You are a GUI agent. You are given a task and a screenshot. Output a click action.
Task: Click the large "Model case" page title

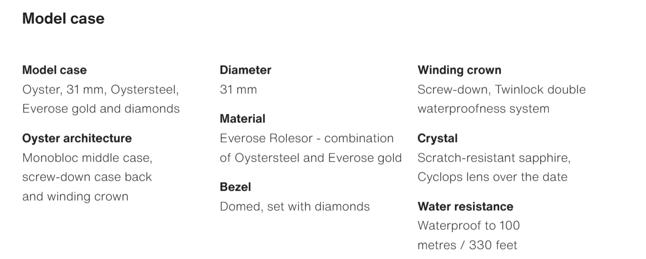63,19
